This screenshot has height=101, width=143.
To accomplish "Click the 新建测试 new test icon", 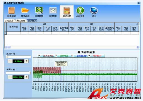I will coord(12,10).
